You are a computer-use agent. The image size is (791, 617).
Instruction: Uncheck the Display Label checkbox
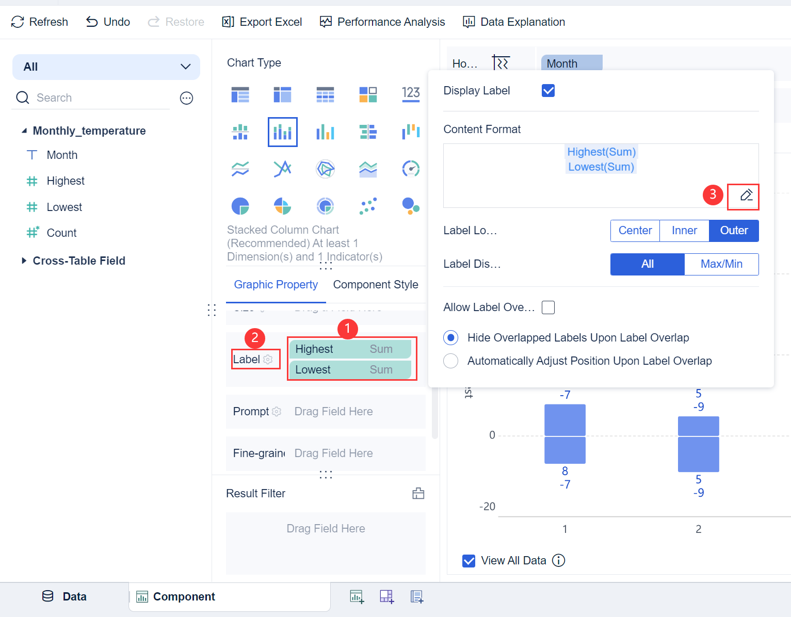(548, 91)
